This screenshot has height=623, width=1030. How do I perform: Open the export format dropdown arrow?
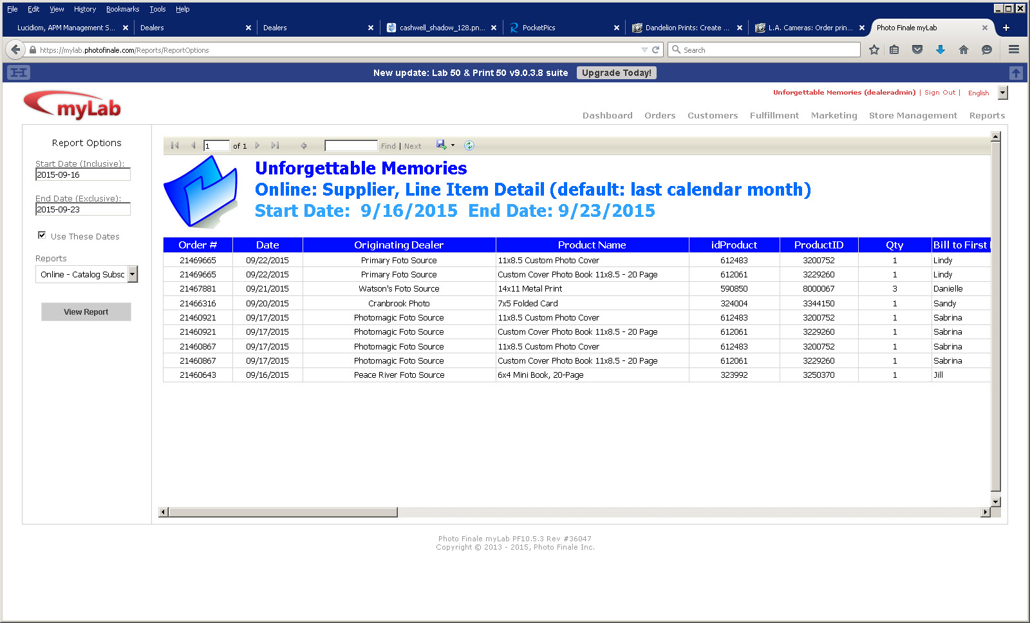(x=453, y=145)
